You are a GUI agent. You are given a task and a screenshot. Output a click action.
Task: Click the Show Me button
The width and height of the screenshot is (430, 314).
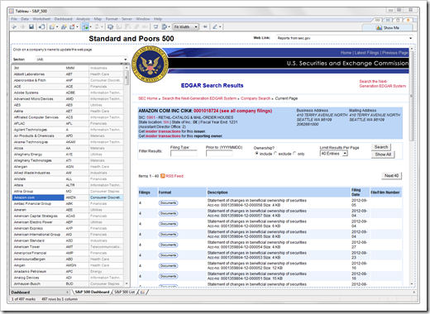click(x=387, y=28)
